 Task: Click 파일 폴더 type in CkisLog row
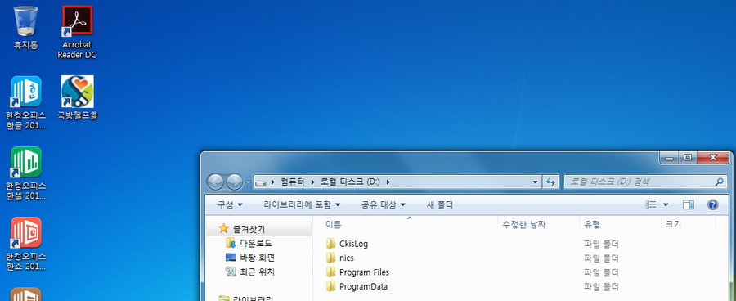601,245
